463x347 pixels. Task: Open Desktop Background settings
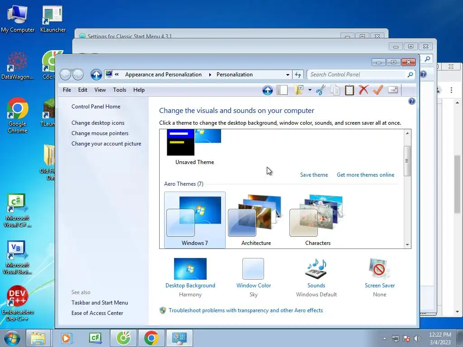[x=190, y=277]
